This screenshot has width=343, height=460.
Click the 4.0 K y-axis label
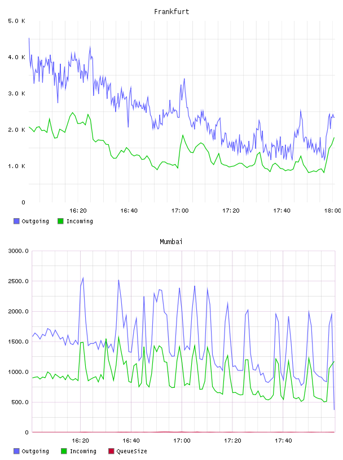(x=16, y=57)
